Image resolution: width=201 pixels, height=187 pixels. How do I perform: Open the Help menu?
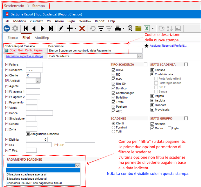(112, 21)
